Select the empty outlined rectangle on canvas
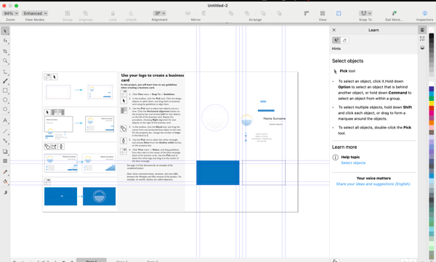The width and height of the screenshot is (436, 262). 264,173
